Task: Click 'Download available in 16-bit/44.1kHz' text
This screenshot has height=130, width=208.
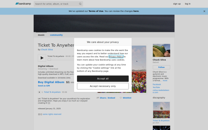Action: 54,78
